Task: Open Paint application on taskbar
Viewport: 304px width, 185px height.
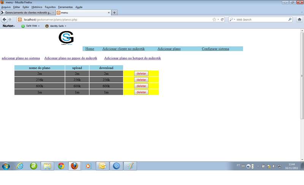Action: pyautogui.click(x=130, y=166)
